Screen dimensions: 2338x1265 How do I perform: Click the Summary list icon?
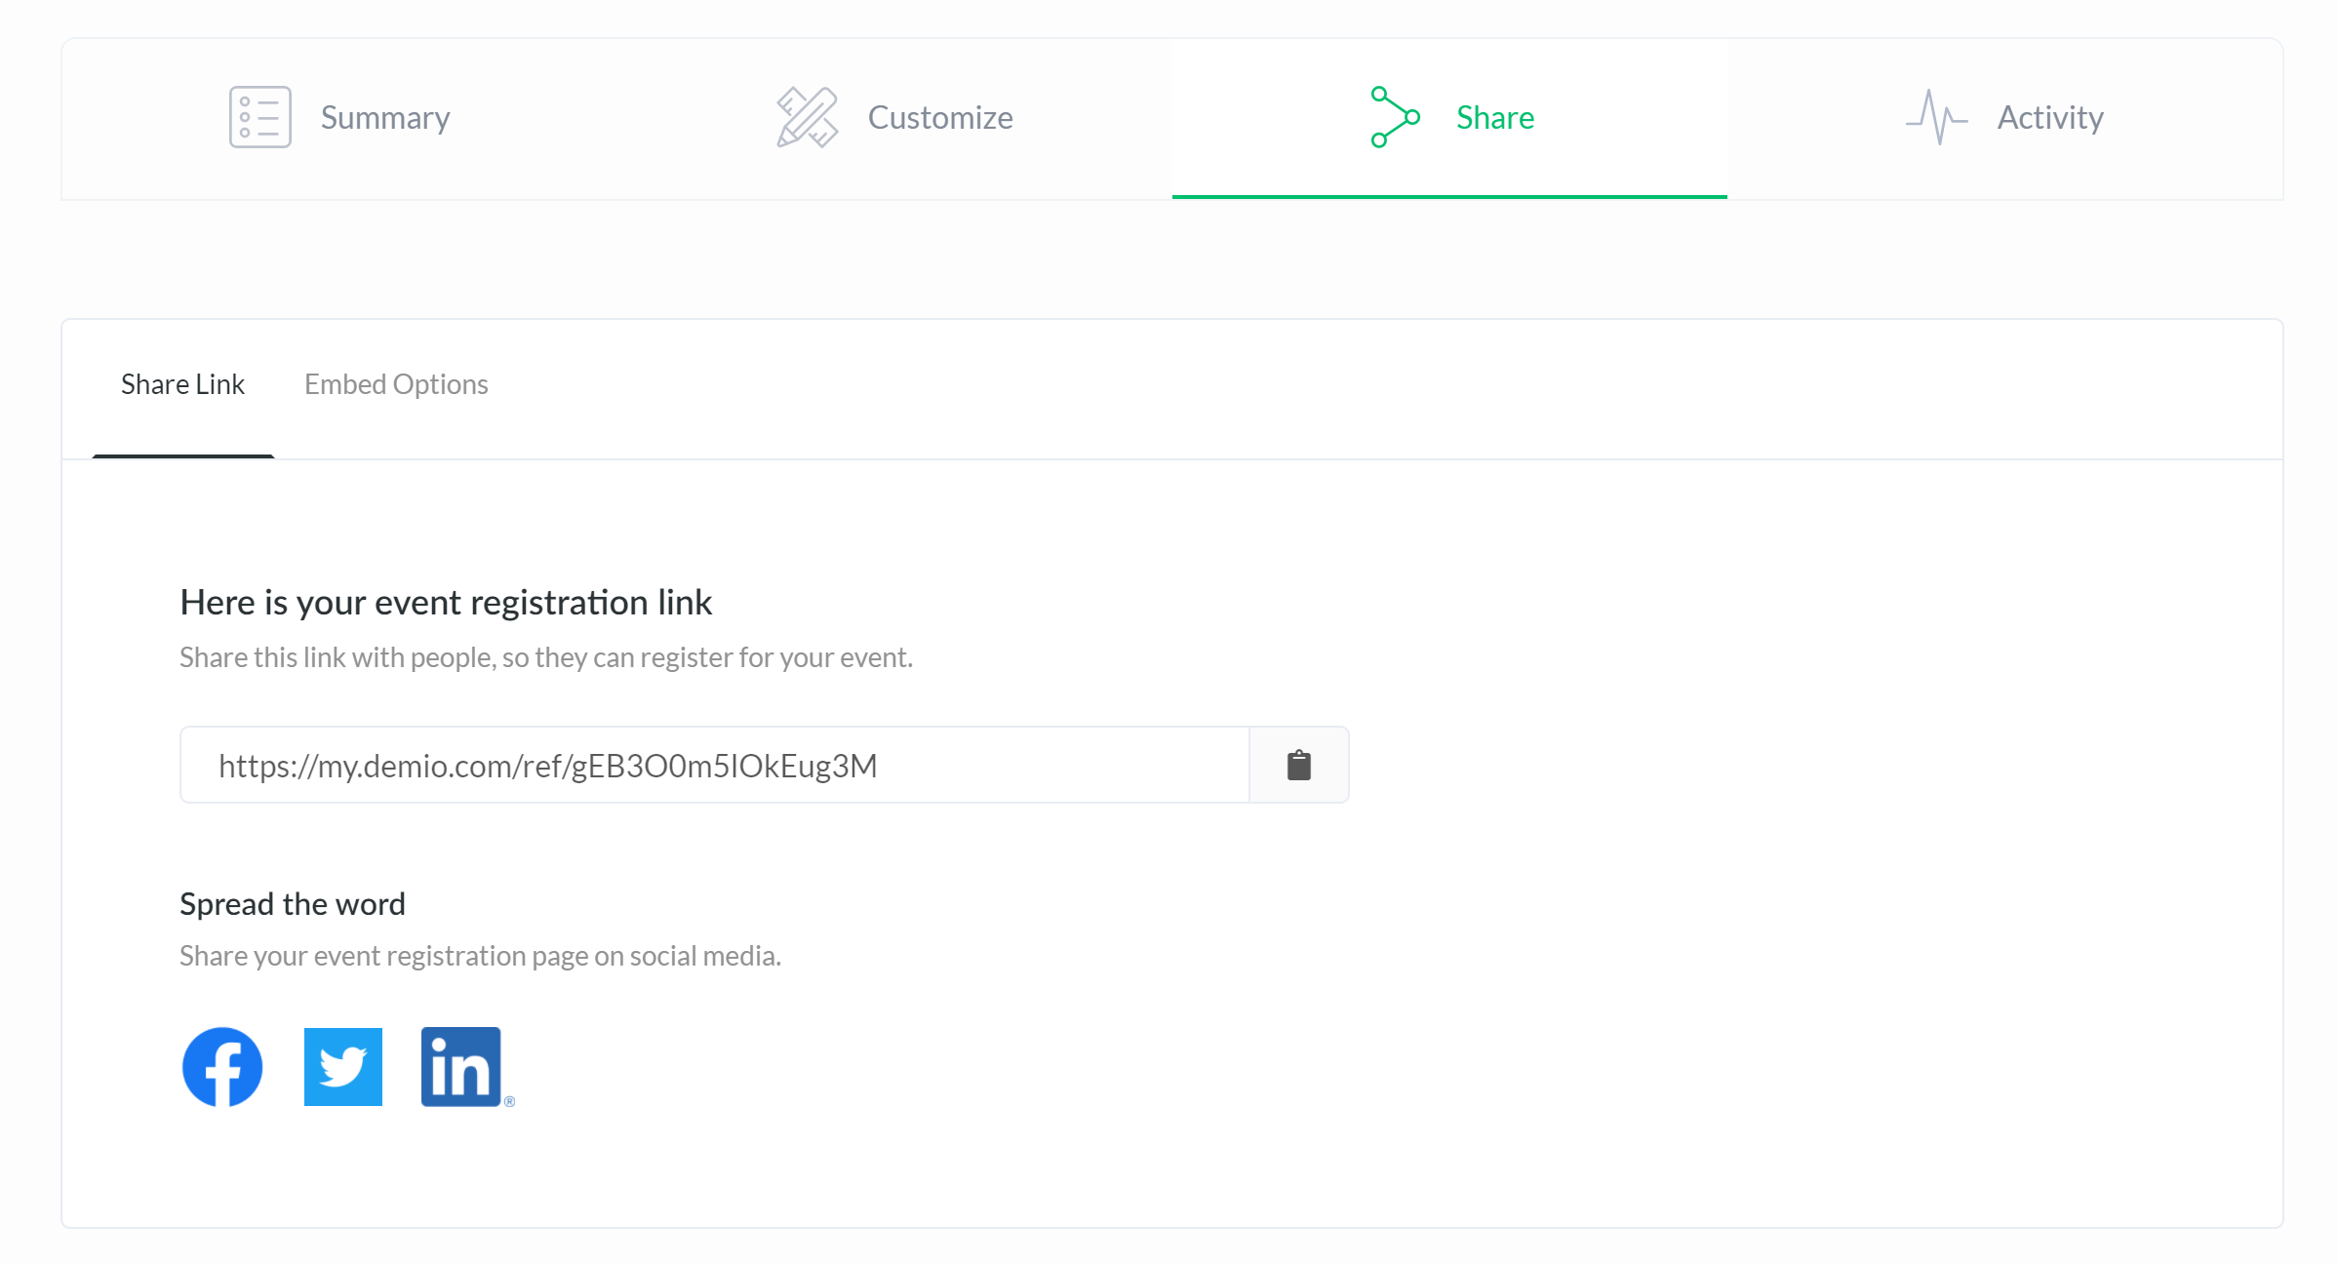tap(259, 117)
